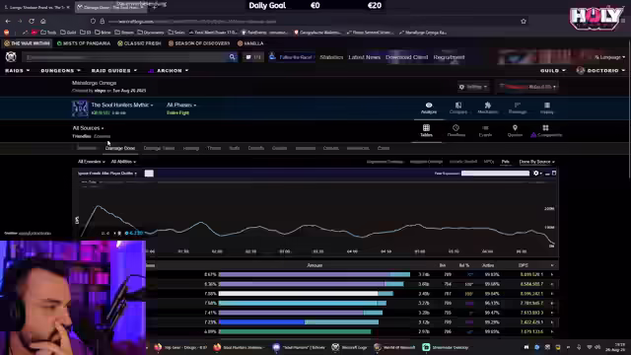Expand the Raid Guides menu
The width and height of the screenshot is (631, 355).
(x=114, y=70)
